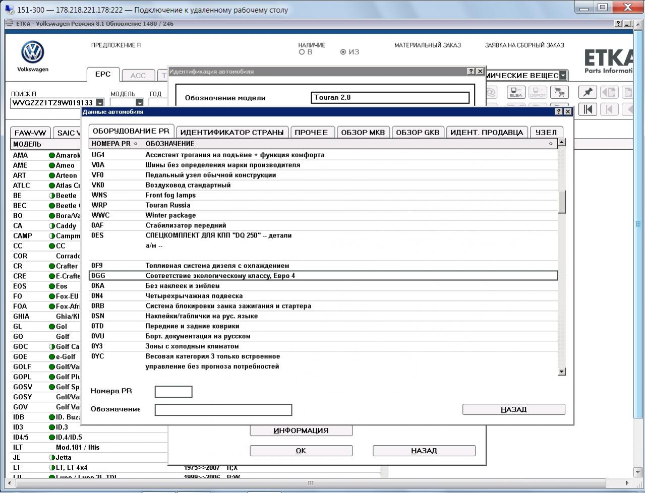Click the Volkswagen logo
This screenshot has height=493, width=645.
coord(33,52)
